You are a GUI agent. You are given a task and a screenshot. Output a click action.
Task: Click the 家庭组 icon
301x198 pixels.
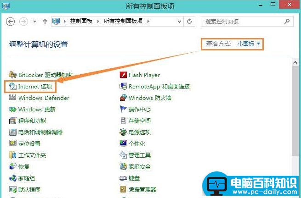[x=13, y=178]
